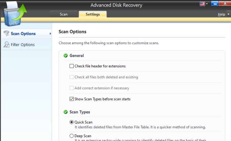Open the Help menu
Screen dimensions: 231x141
click(221, 14)
